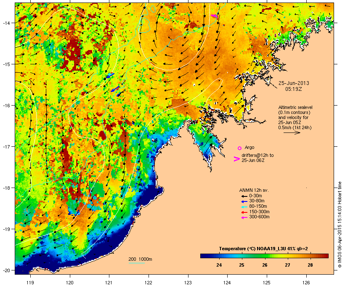This screenshot has height=286, width=345.
Task: Click the drifters@12h legend text
Action: pos(257,158)
